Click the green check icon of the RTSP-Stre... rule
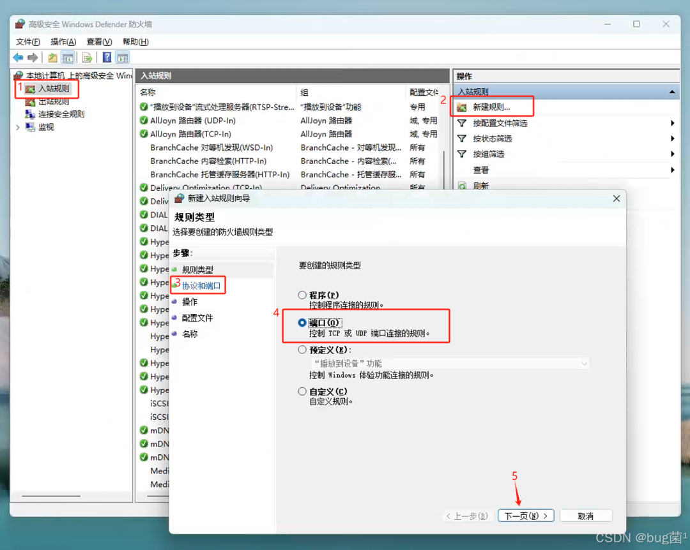690x550 pixels. [144, 107]
